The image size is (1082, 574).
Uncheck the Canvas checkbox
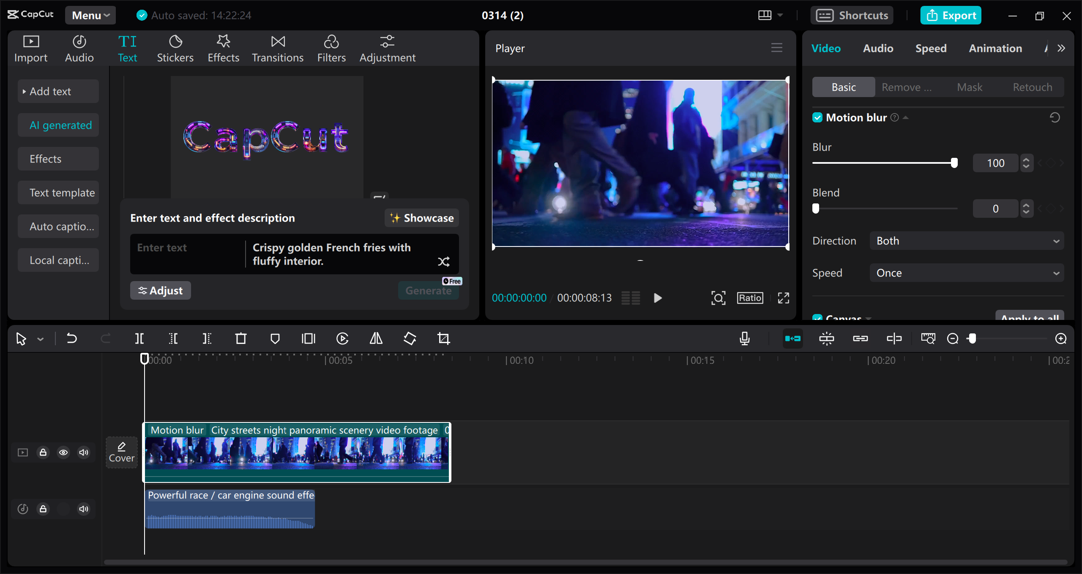point(817,319)
